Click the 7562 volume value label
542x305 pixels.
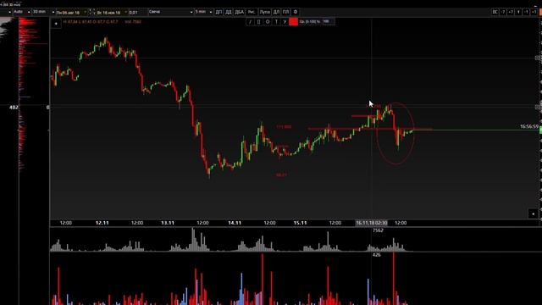(x=378, y=230)
